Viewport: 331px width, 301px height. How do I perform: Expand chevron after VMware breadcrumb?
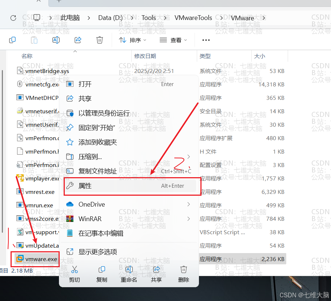pyautogui.click(x=264, y=18)
